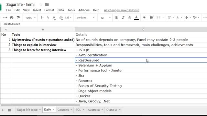Select cell '- Performance tool - Jmeter'
The height and width of the screenshot is (116, 207).
coord(141,71)
